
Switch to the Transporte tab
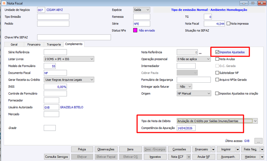(x=54, y=44)
